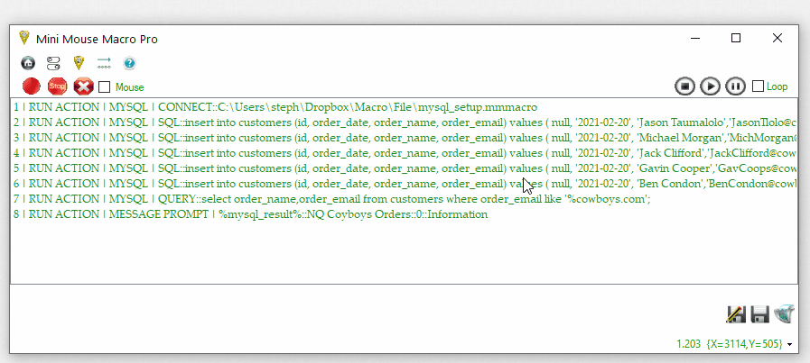
Task: Click the arrow with dots toolbar icon
Action: click(104, 63)
